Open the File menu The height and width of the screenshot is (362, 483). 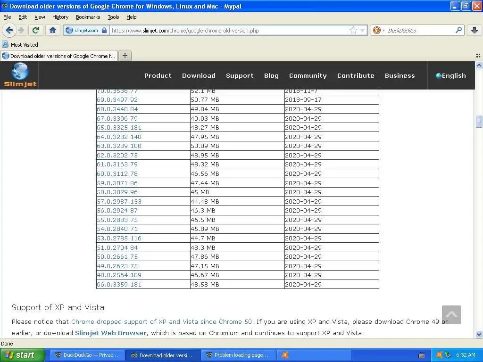pos(7,17)
